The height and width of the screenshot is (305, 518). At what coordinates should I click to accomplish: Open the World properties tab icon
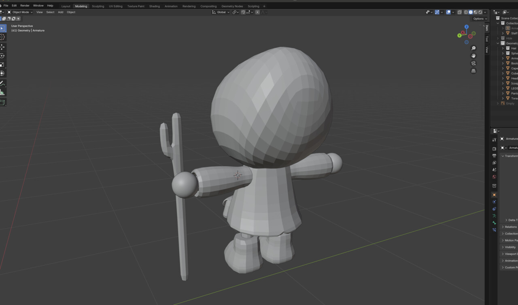pos(494,177)
